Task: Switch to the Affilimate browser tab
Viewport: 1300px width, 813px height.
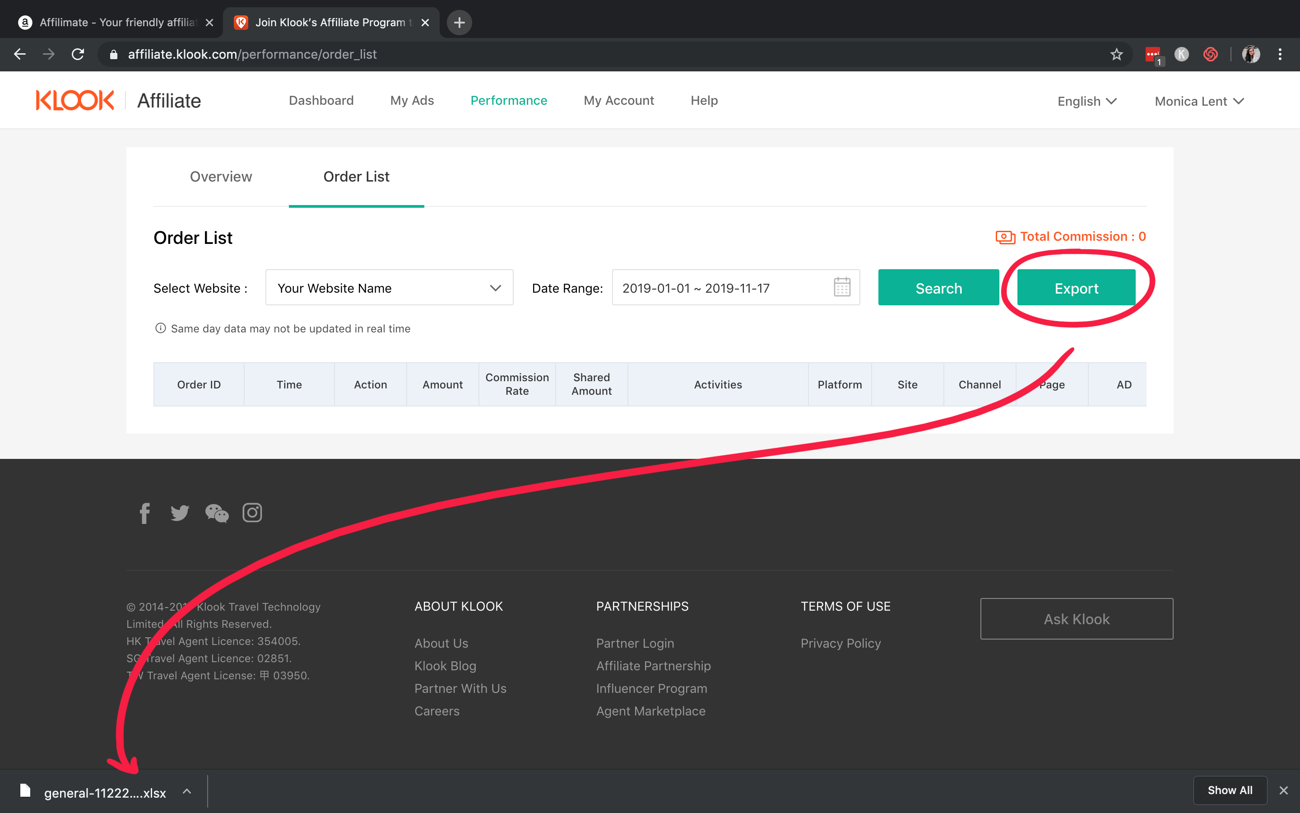Action: (x=111, y=23)
